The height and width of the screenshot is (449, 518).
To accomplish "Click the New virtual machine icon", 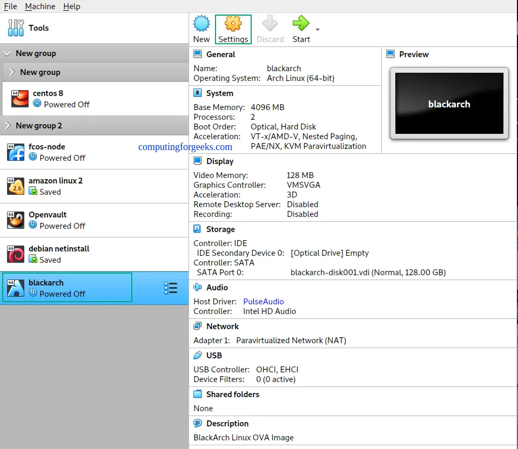I will point(201,23).
